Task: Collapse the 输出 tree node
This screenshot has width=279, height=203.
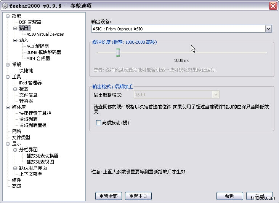Action: [15, 28]
